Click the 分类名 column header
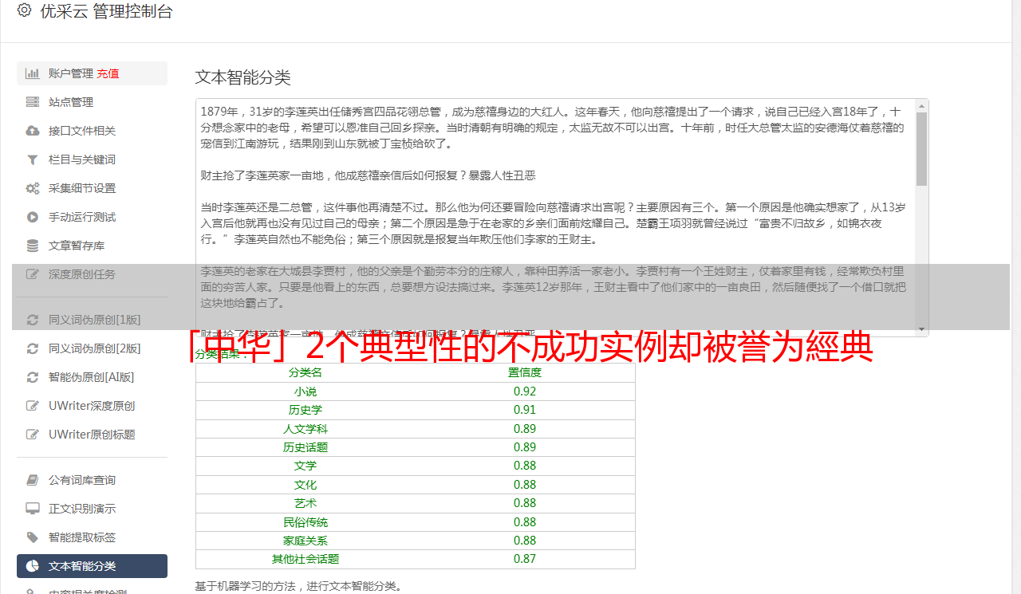This screenshot has height=594, width=1021. (x=306, y=372)
